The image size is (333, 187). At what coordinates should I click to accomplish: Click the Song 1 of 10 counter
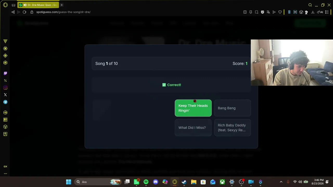[106, 63]
